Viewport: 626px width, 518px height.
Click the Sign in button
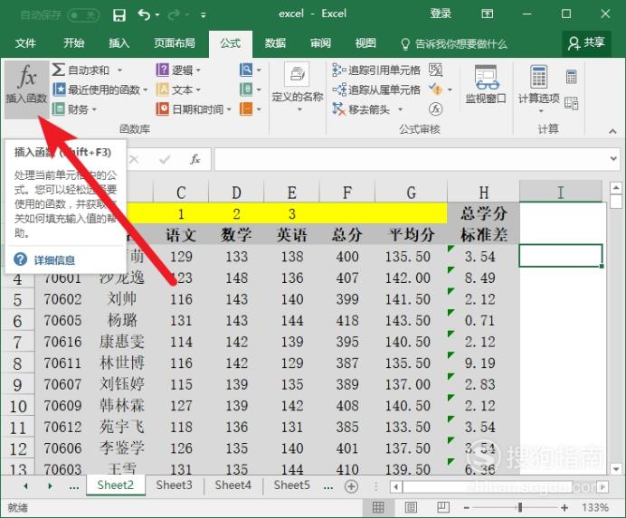441,14
